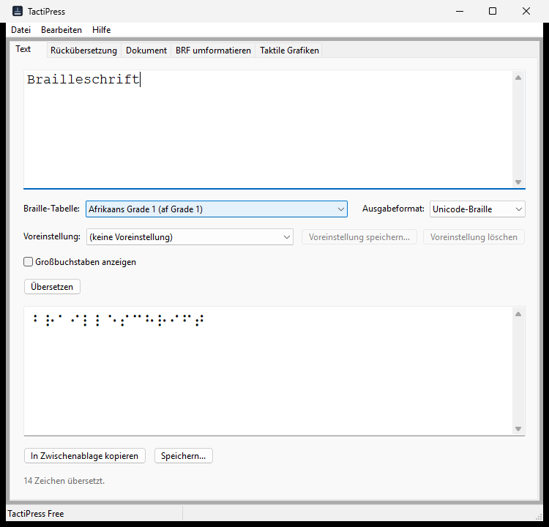Image resolution: width=549 pixels, height=527 pixels.
Task: Open the BRF umformatieren tab
Action: point(213,51)
